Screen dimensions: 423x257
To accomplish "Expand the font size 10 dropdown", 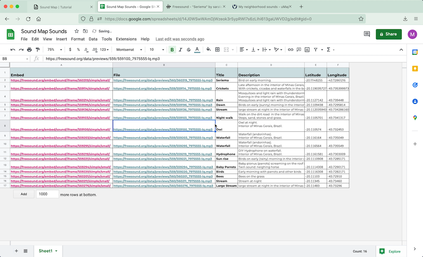I will (x=157, y=50).
